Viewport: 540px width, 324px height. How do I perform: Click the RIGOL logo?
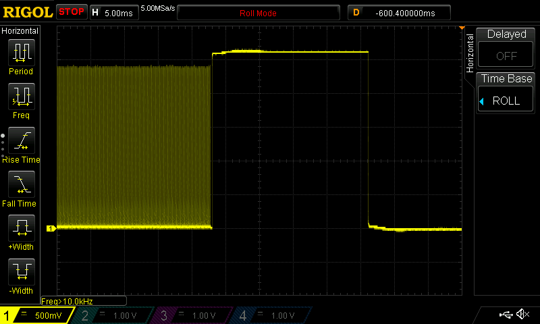coord(27,12)
